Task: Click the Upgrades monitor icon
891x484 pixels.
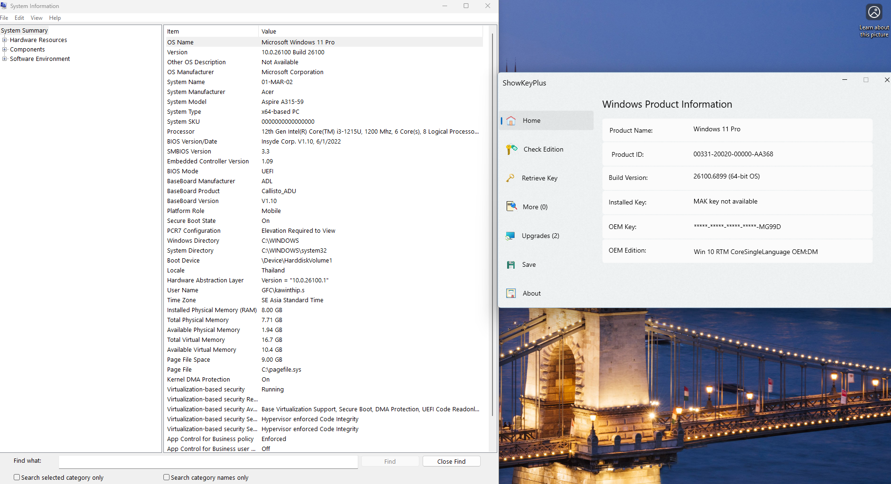Action: tap(510, 236)
